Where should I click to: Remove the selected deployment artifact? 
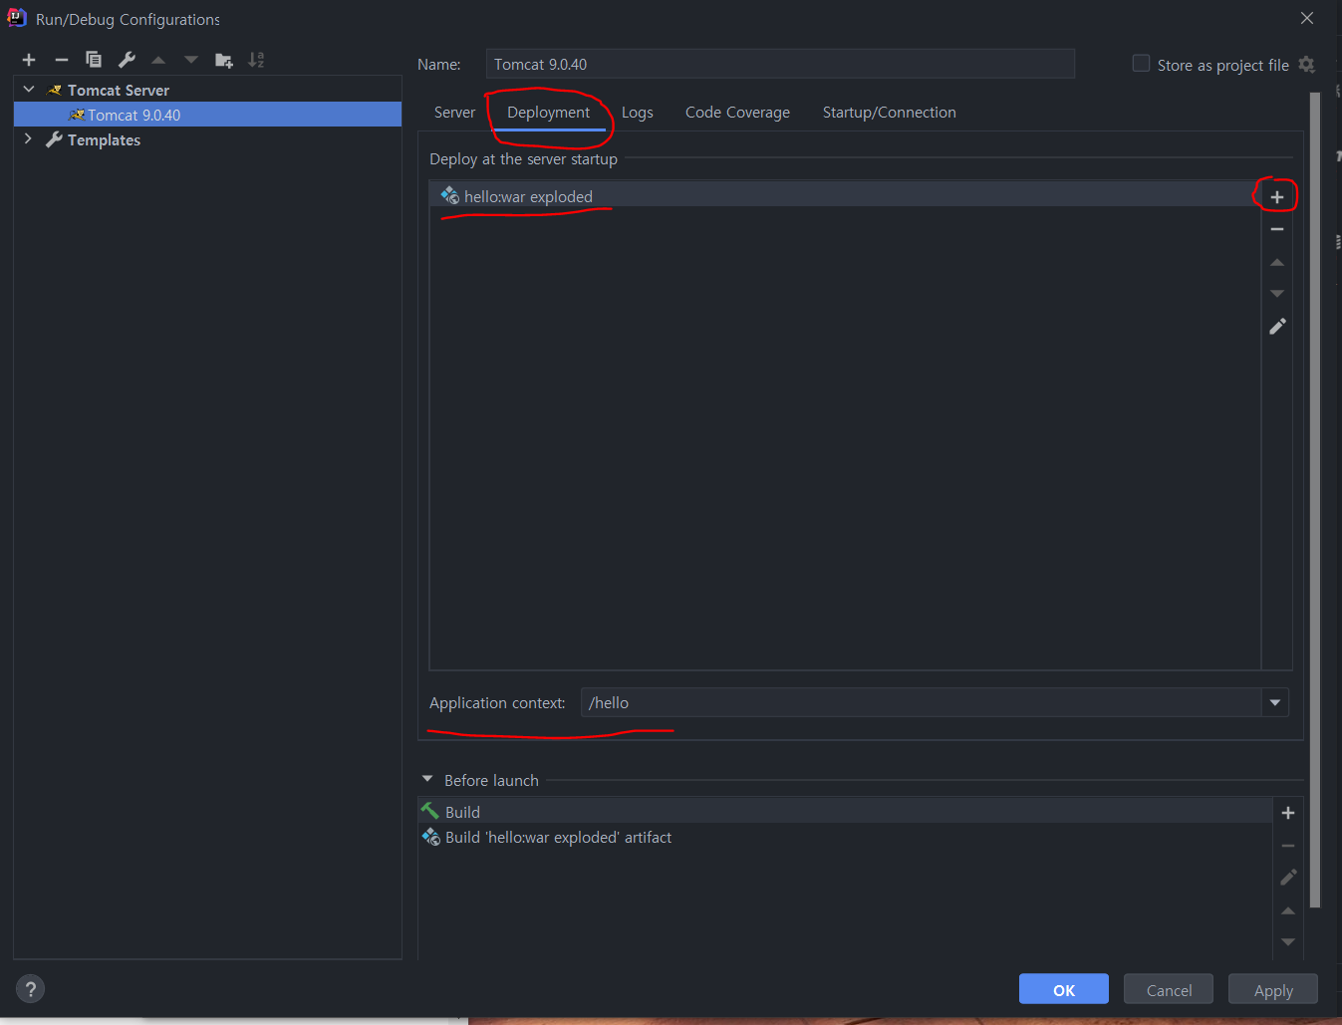pyautogui.click(x=1277, y=229)
